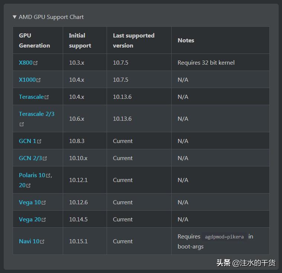
Task: Click external link icon beside Navi 10
Action: [42, 242]
